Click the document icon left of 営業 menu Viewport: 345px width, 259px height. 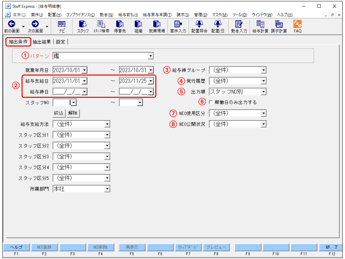[x=8, y=15]
